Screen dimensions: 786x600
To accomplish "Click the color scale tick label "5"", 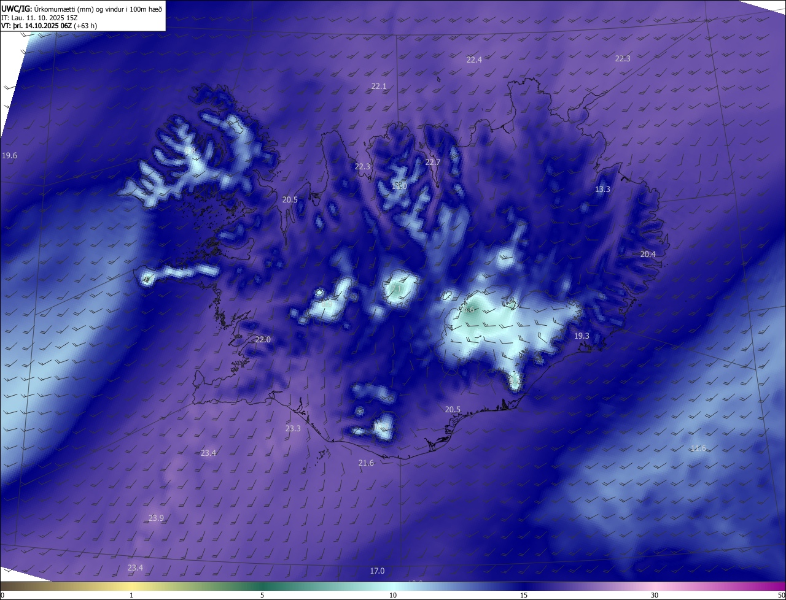I will [262, 595].
